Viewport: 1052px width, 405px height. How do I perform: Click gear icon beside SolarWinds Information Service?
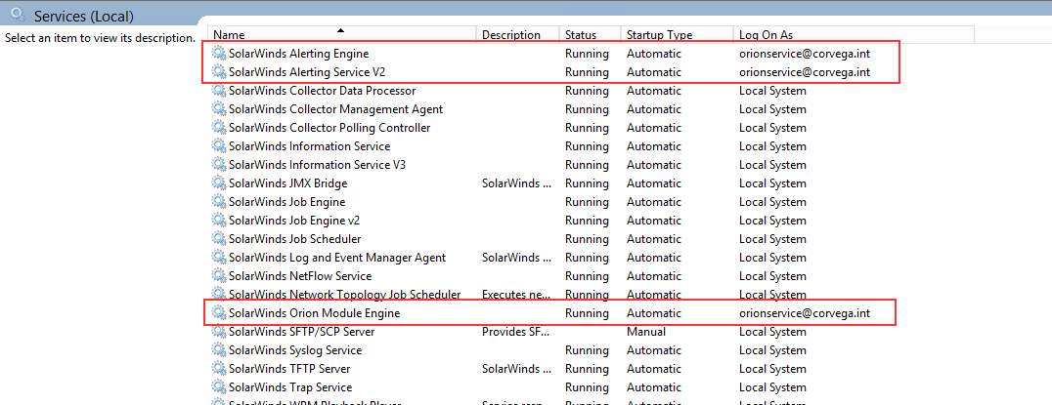[x=219, y=146]
